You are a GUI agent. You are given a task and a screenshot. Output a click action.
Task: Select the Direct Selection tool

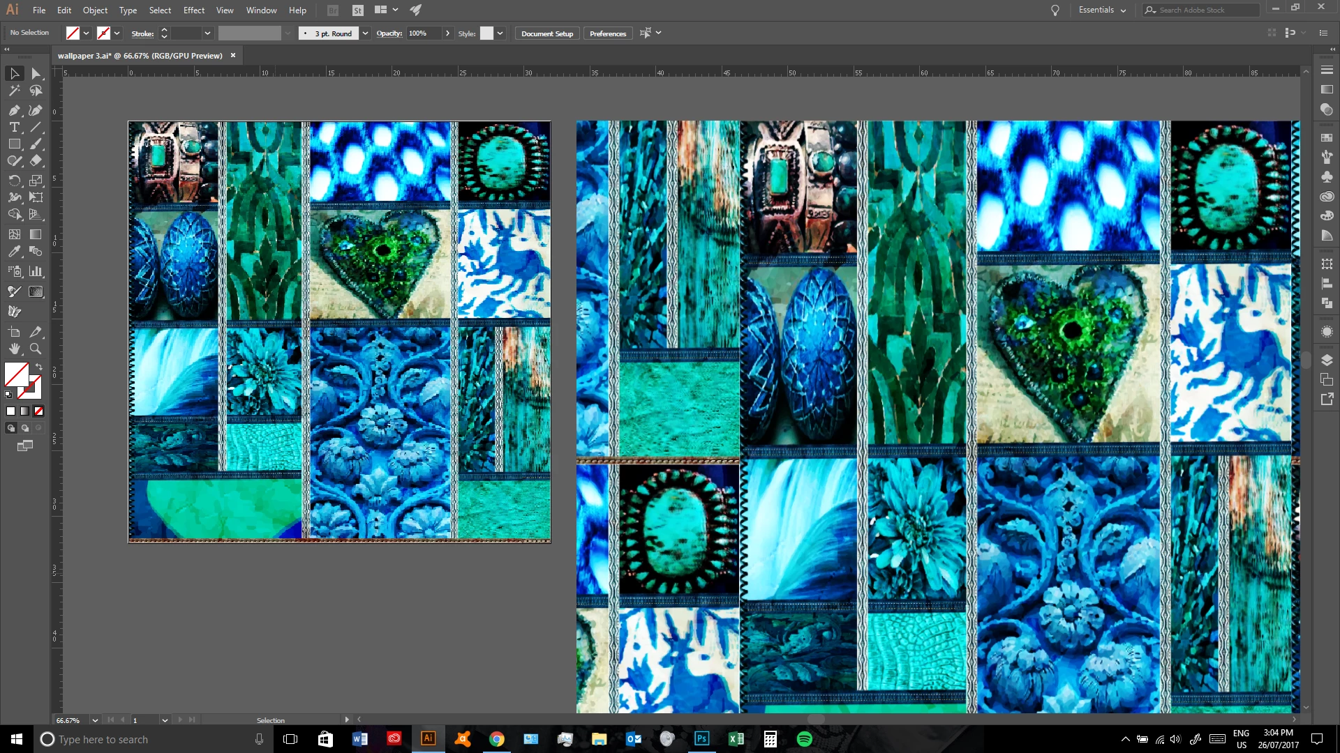click(x=36, y=74)
